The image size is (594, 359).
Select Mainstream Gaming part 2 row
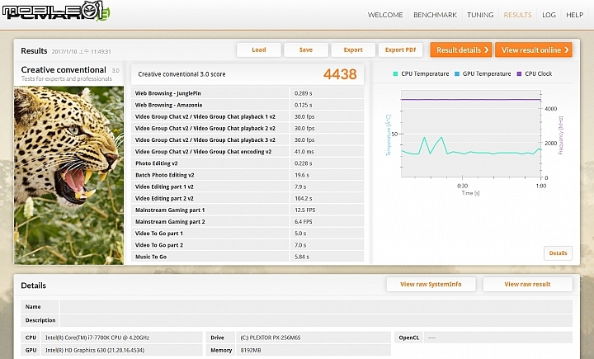tap(247, 222)
